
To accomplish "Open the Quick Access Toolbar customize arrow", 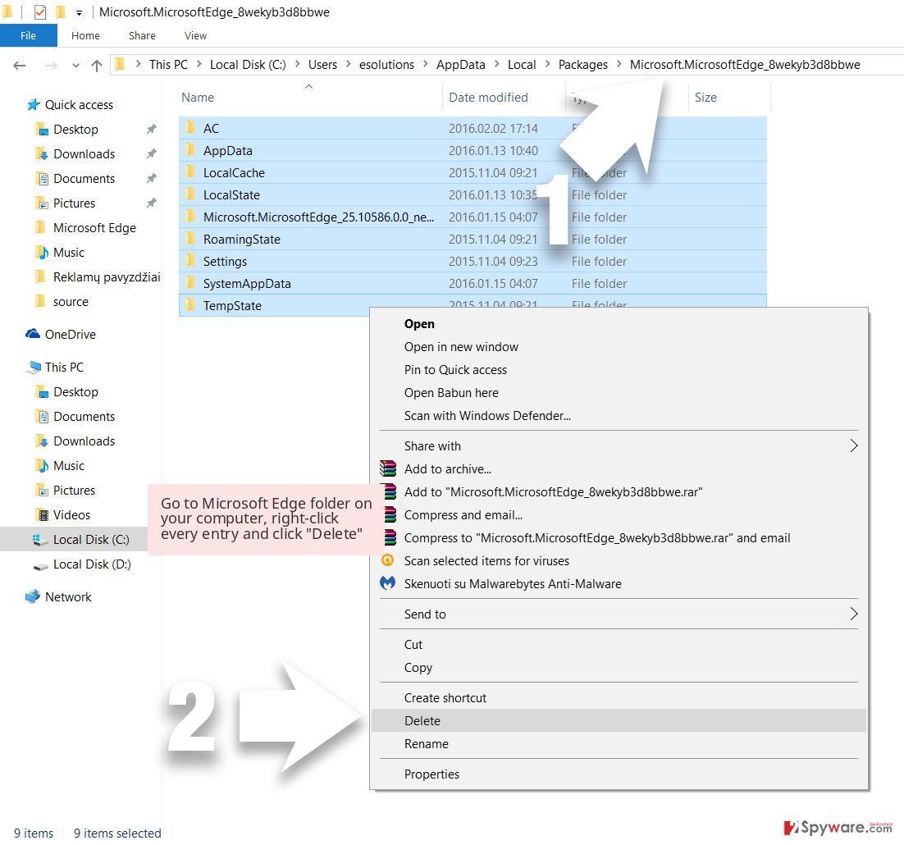I will [79, 12].
